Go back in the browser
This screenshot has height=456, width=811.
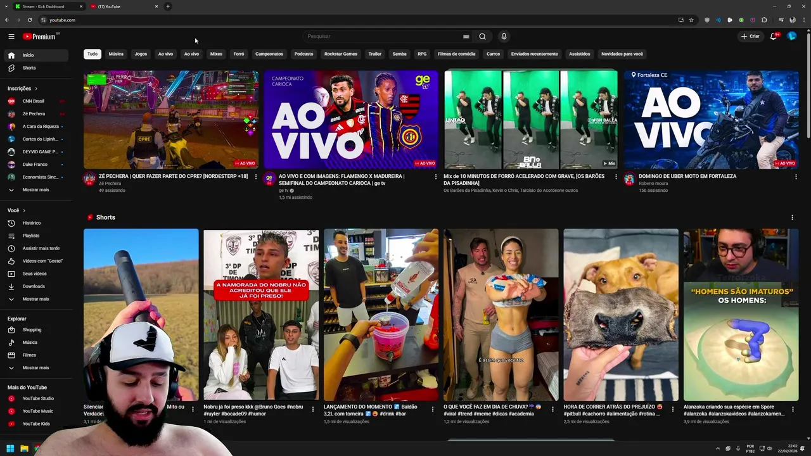coord(8,20)
